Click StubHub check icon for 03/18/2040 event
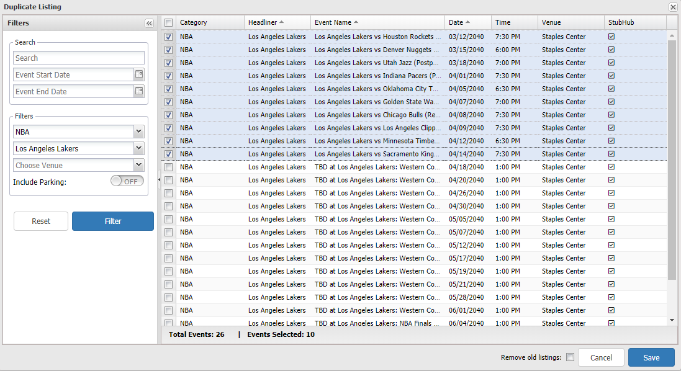Image resolution: width=681 pixels, height=371 pixels. [611, 63]
